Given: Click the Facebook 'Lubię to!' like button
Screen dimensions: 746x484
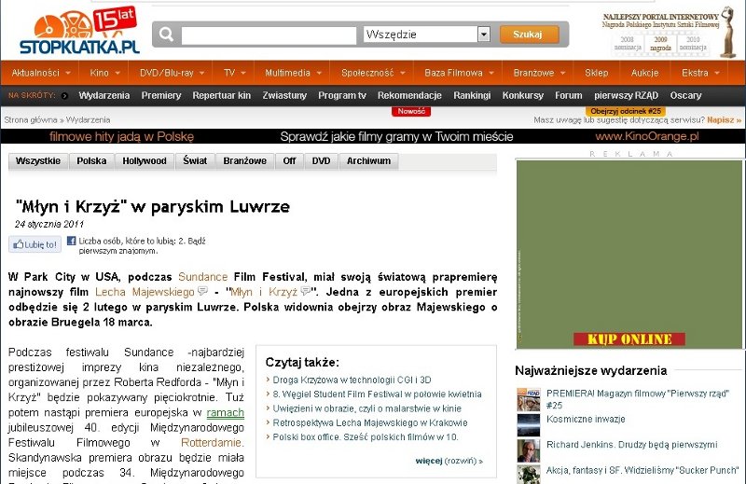Looking at the screenshot, I should (x=35, y=244).
